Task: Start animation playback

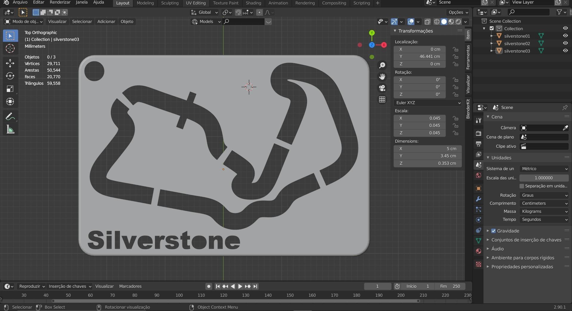Action: point(240,286)
